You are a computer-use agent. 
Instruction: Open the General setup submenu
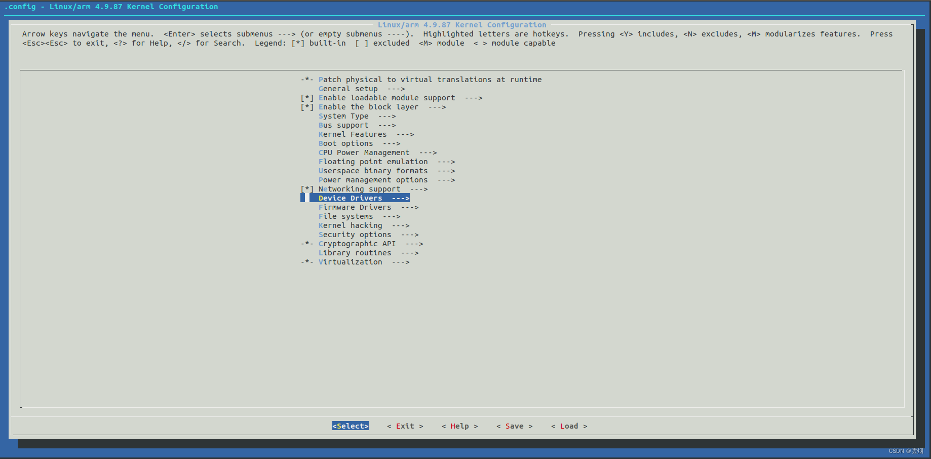pos(348,89)
